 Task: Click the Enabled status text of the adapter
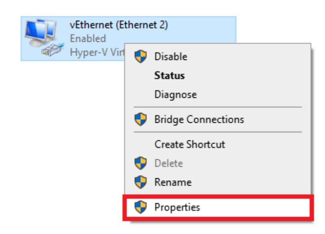click(x=88, y=38)
